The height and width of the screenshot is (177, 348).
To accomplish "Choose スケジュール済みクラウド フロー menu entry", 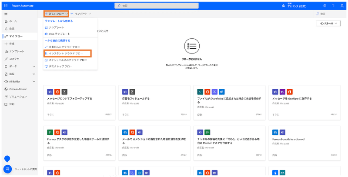I will point(70,60).
